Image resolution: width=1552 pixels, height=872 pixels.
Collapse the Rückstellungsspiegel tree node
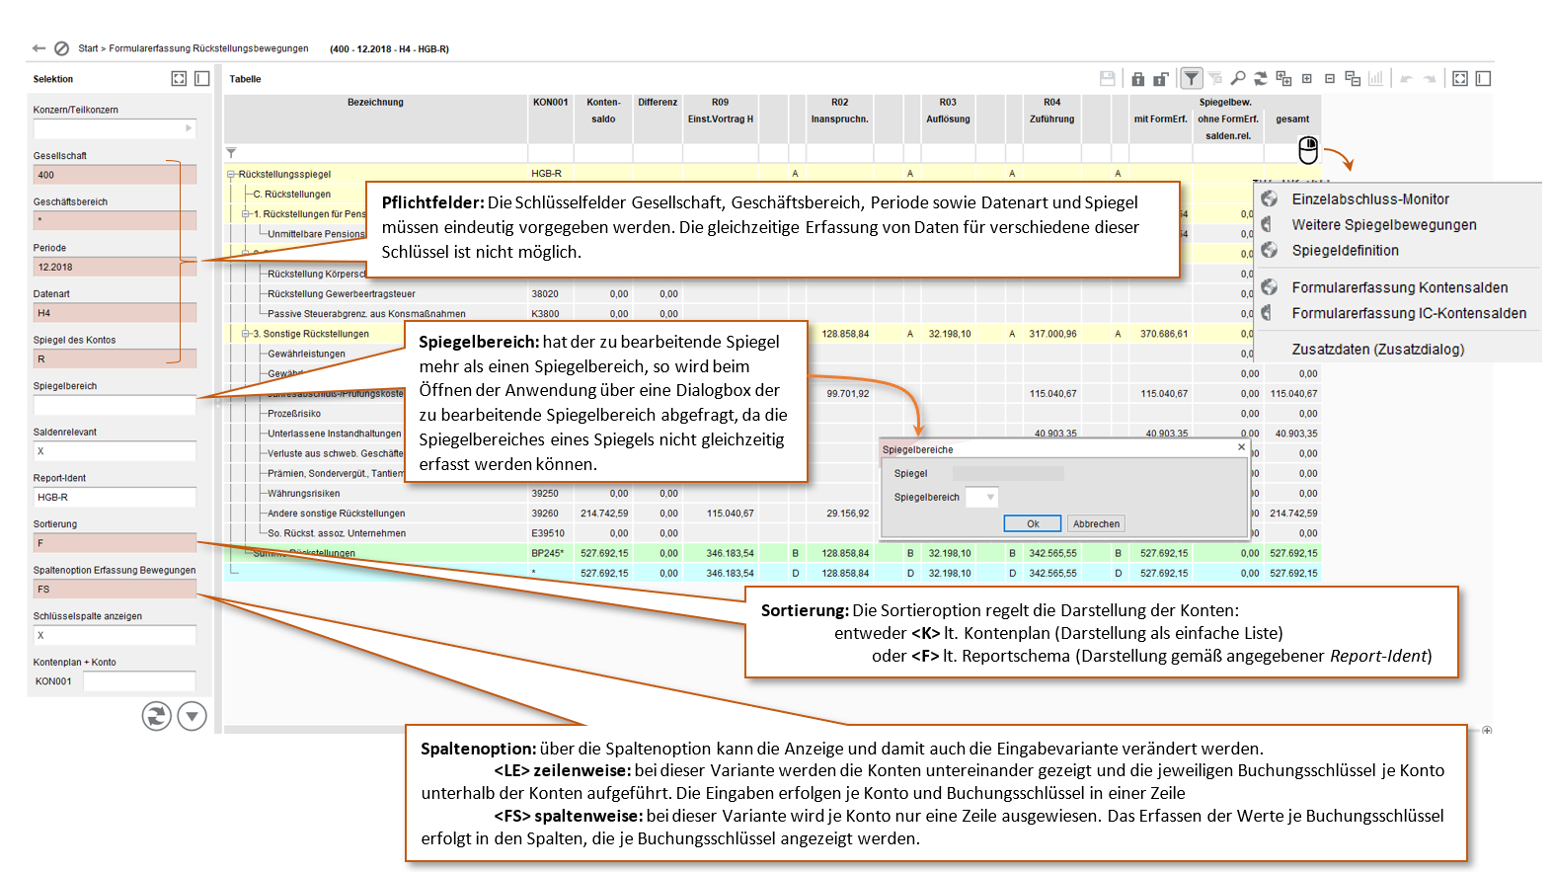point(232,175)
